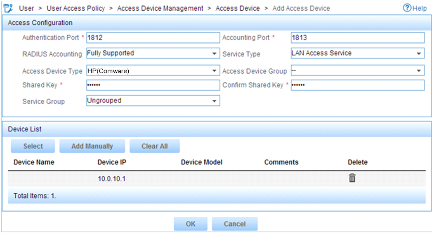Click the Clear All button

[x=154, y=146]
